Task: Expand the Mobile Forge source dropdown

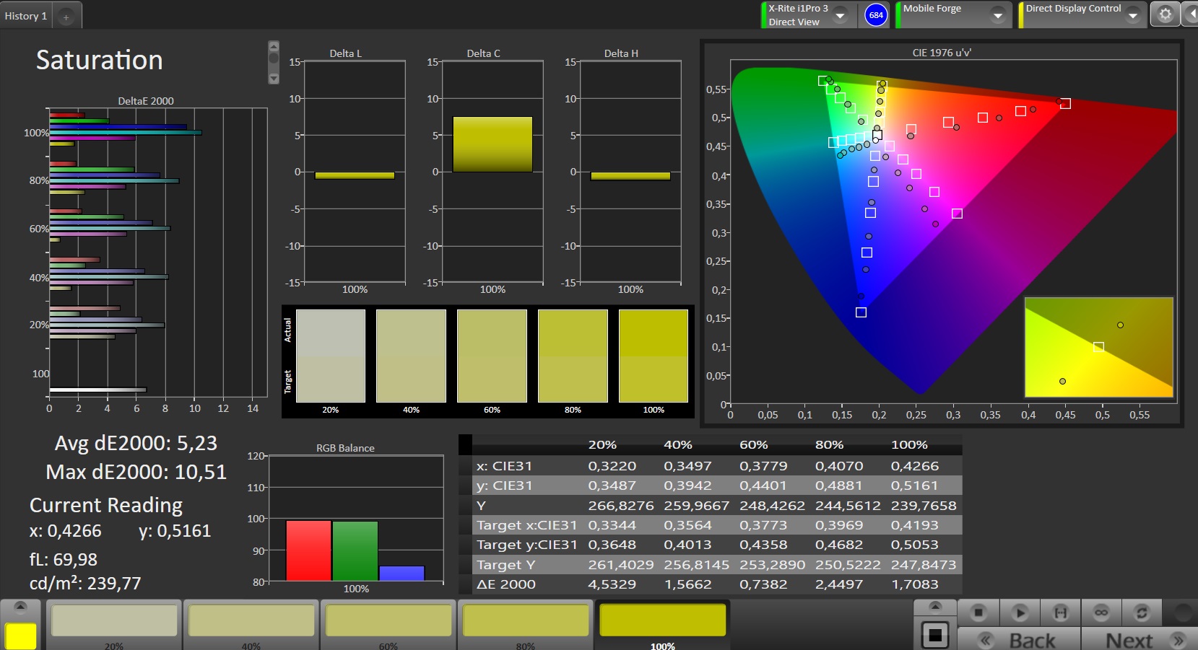Action: [x=997, y=15]
